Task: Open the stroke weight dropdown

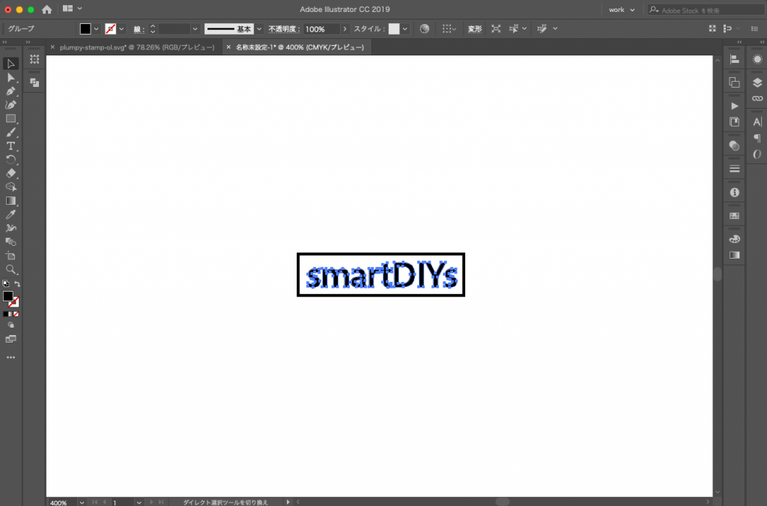Action: [x=195, y=29]
